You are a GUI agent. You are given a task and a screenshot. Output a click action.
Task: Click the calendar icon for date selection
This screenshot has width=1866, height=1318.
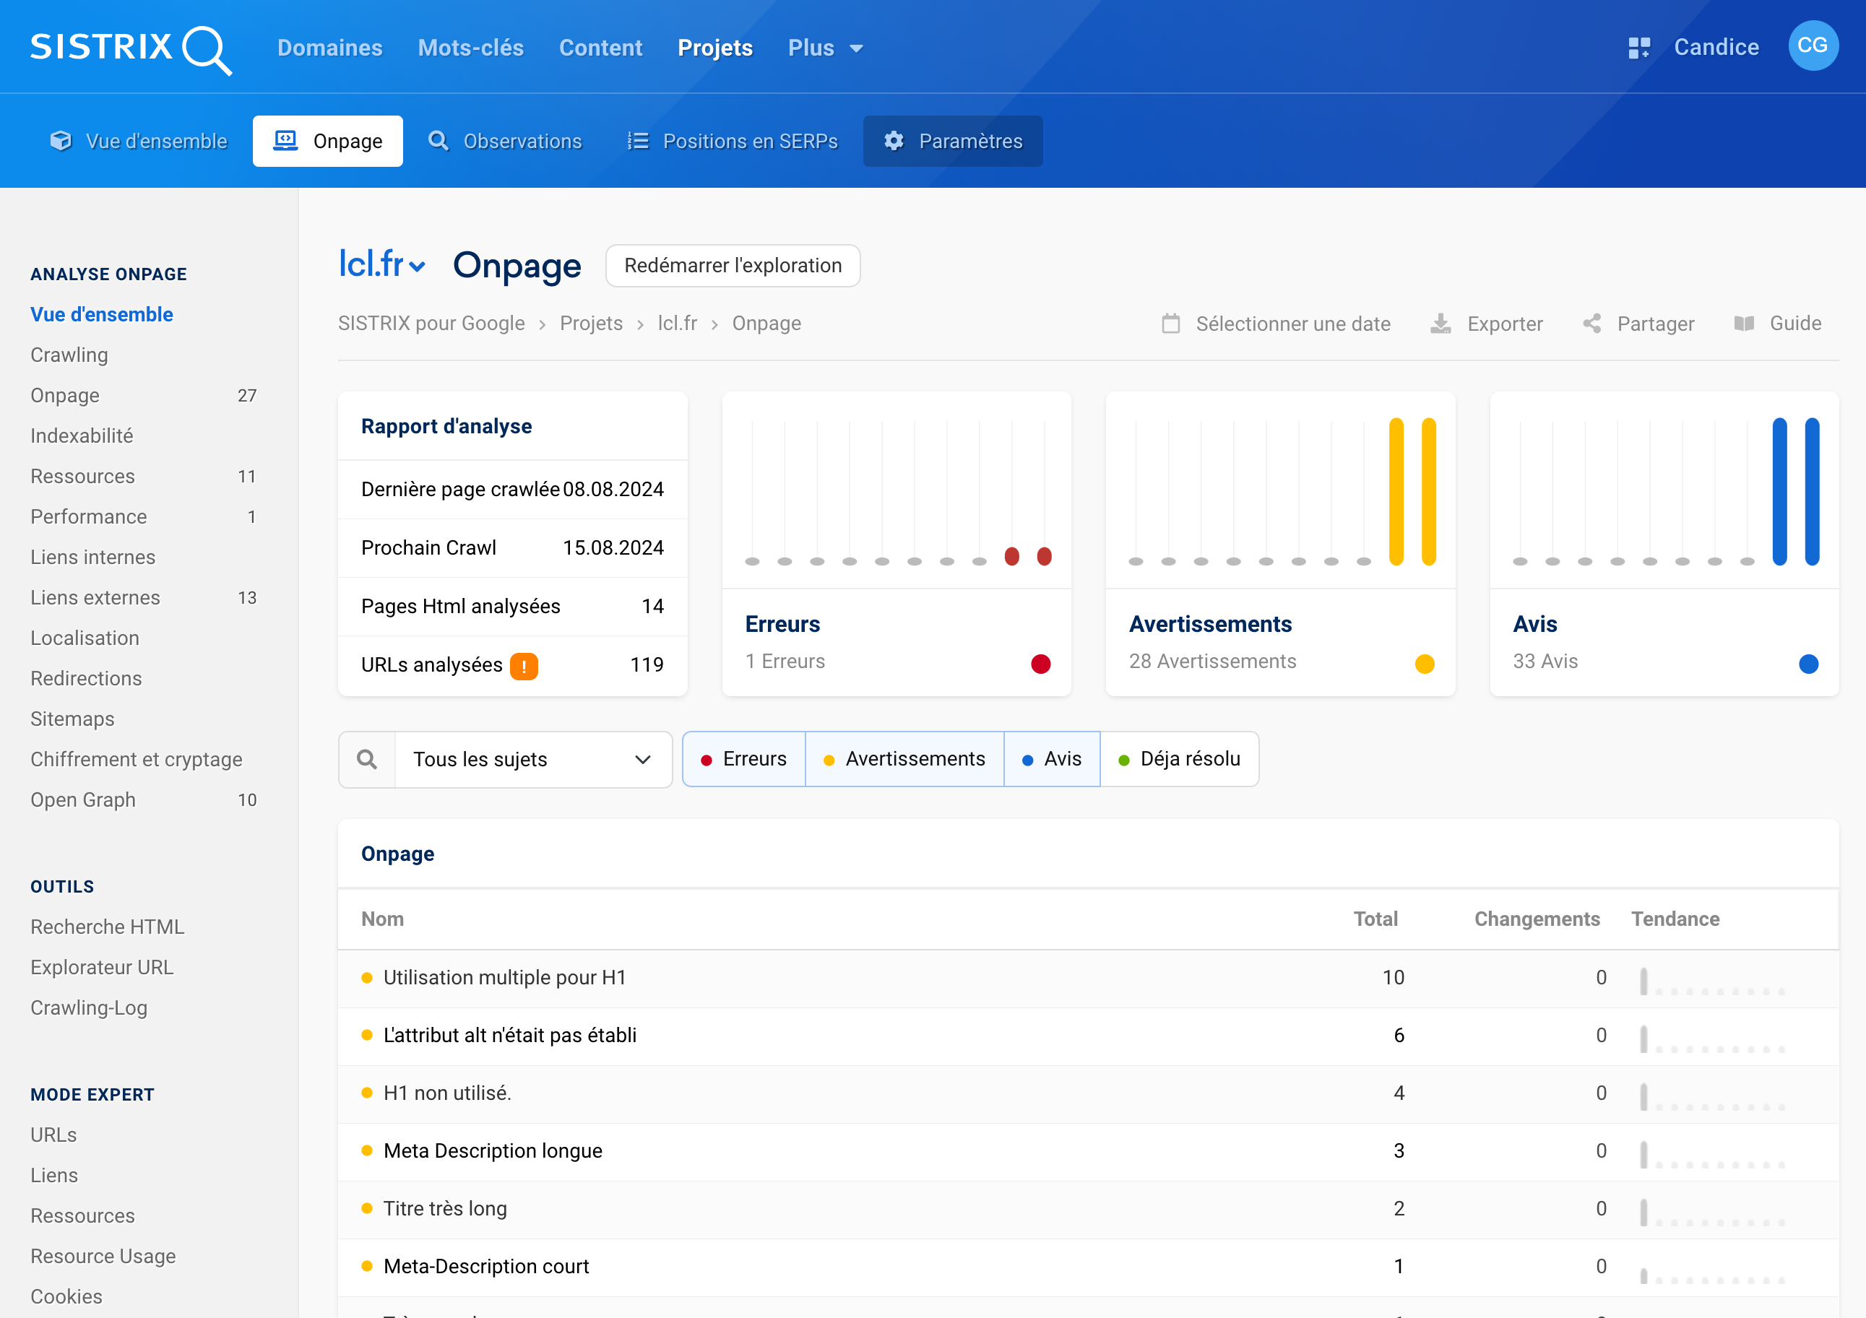point(1171,324)
